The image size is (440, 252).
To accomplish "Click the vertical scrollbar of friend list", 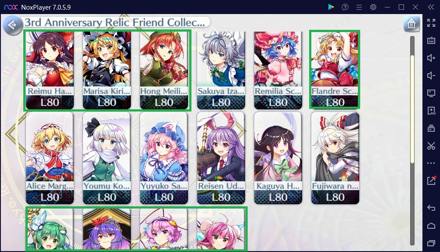I will [412, 140].
